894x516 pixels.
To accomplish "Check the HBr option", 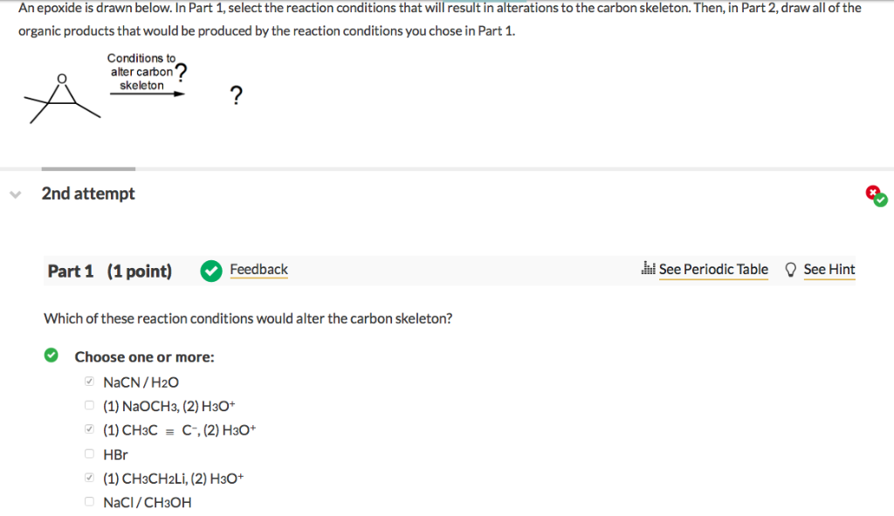I will pos(89,452).
